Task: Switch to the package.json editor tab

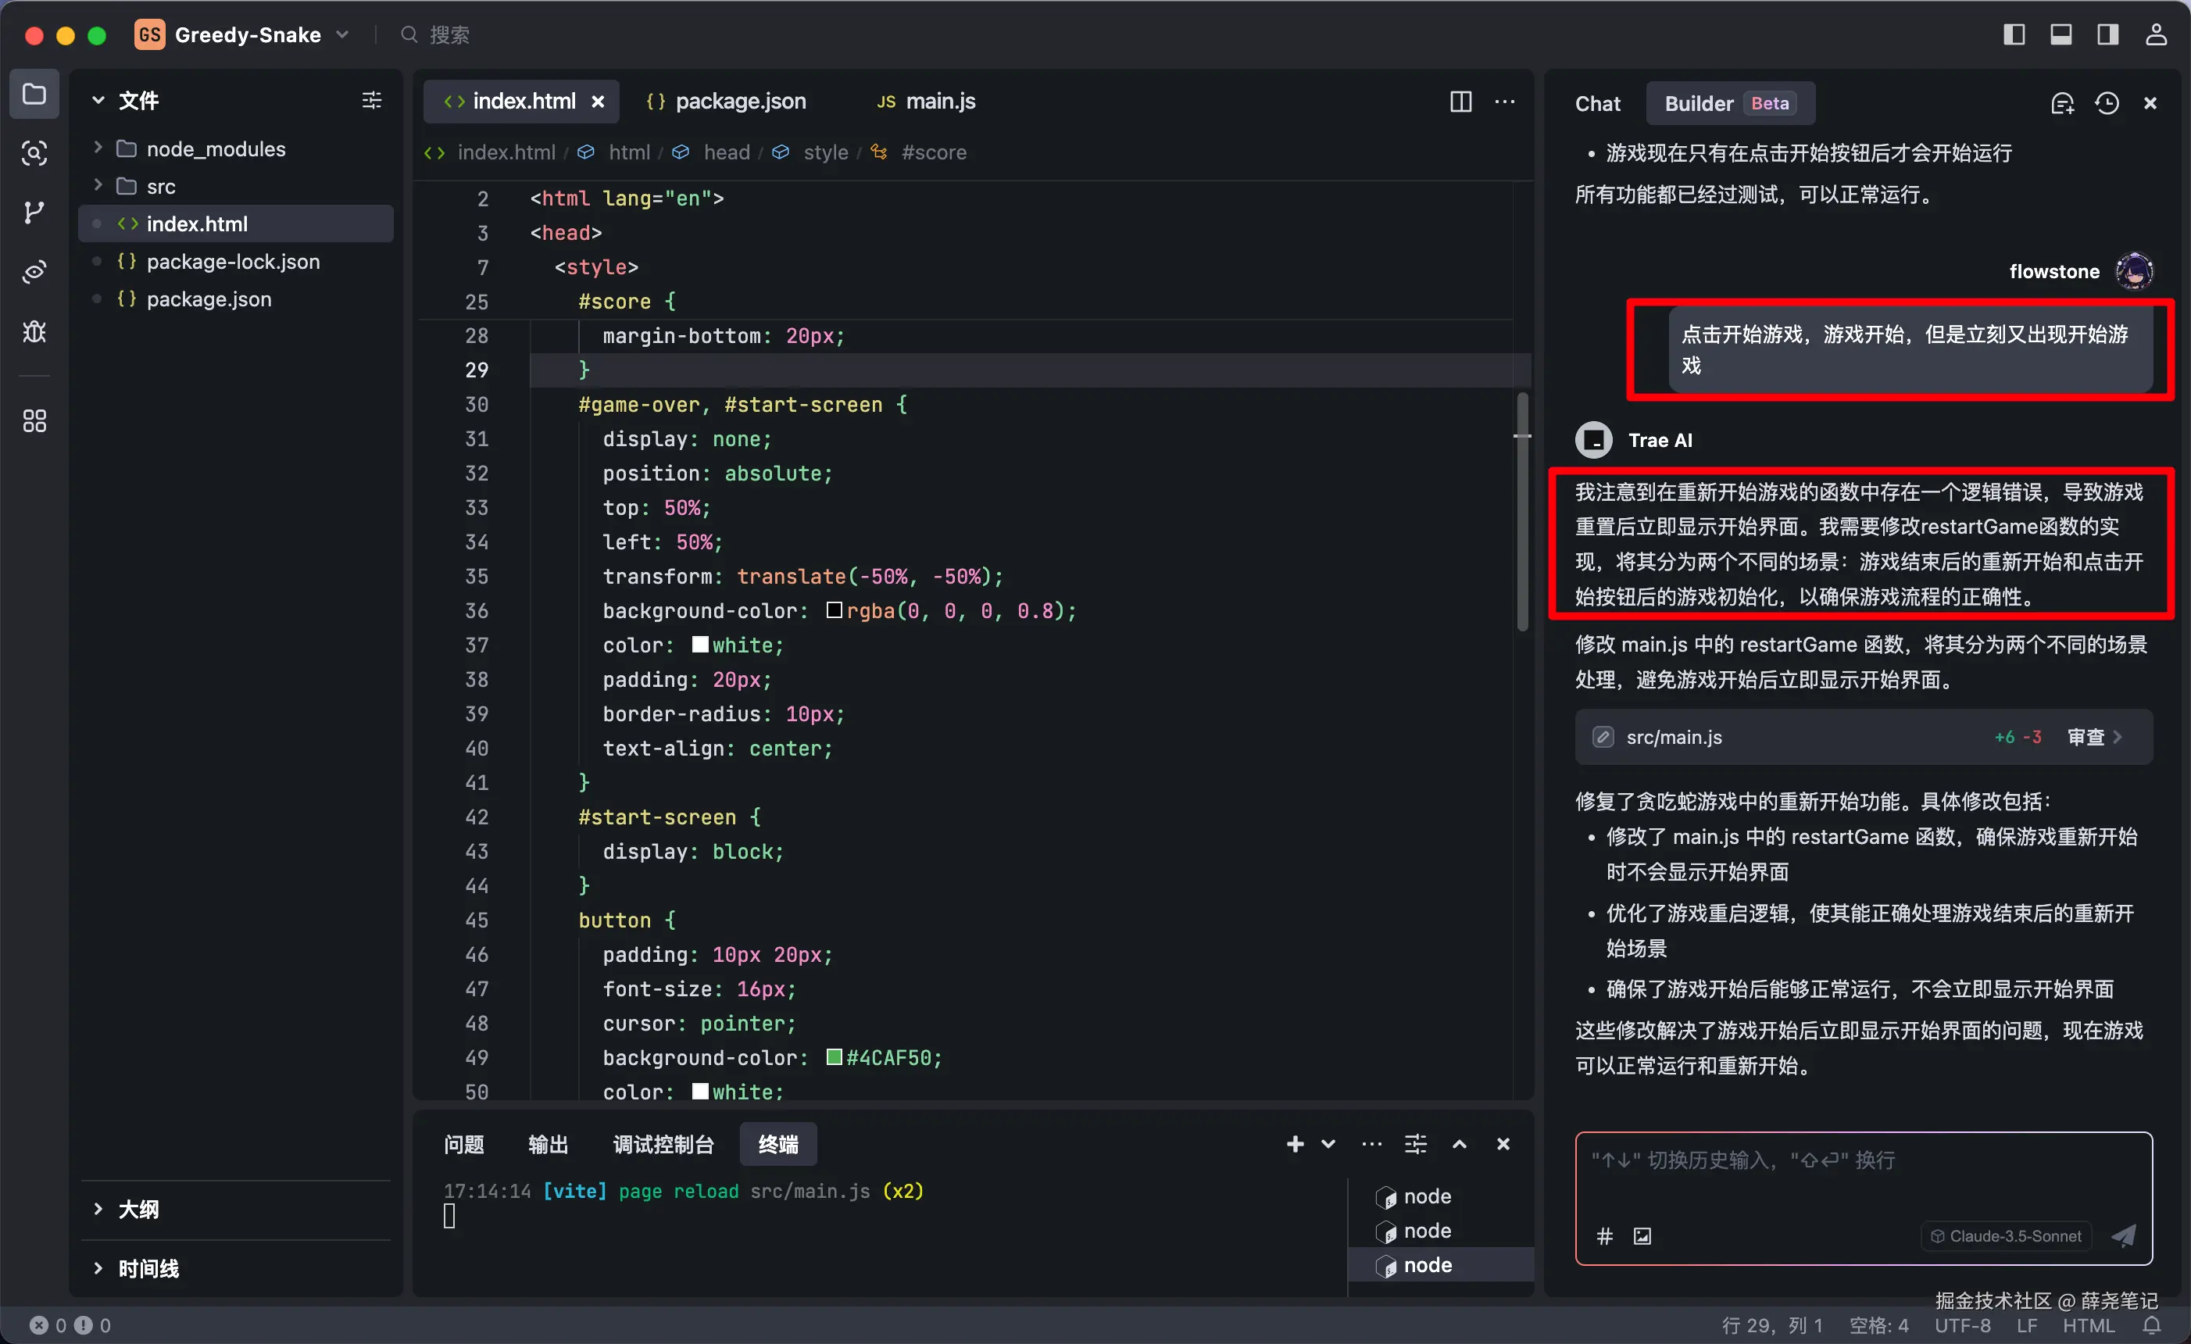Action: 740,102
